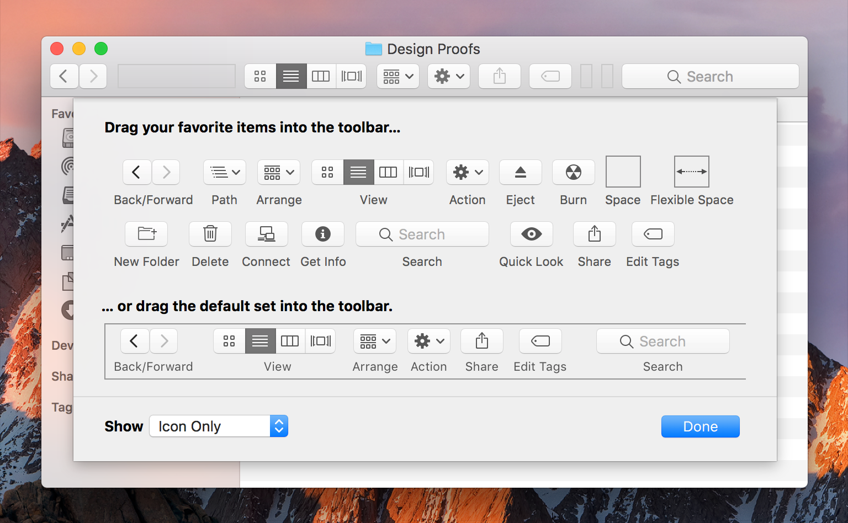Click the Cover Flow segment in the palette View item
Image resolution: width=848 pixels, height=523 pixels.
click(419, 172)
